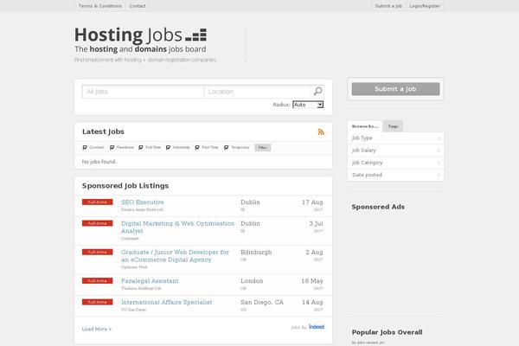Viewport: 519px width, 346px height.
Task: Click the large Submit a Job button
Action: (395, 89)
